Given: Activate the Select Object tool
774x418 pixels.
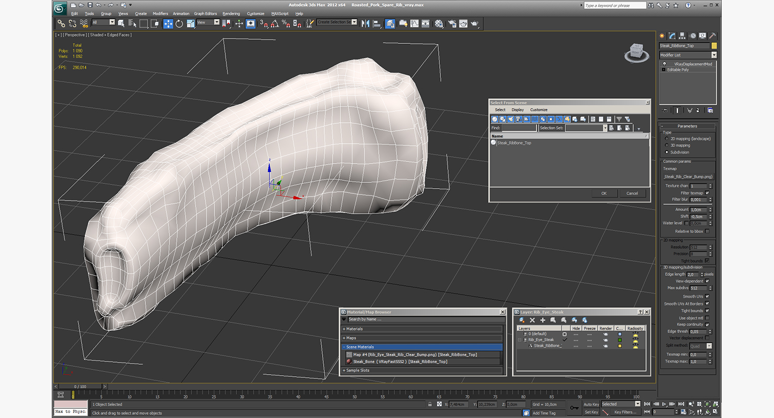Looking at the screenshot, I should 121,24.
